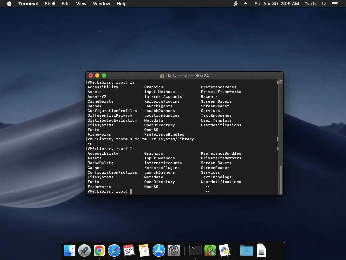Open Applications folder in the Dock
The height and width of the screenshot is (260, 346).
tap(246, 251)
